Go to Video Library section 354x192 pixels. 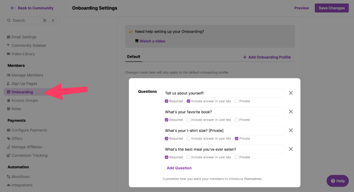point(23,54)
